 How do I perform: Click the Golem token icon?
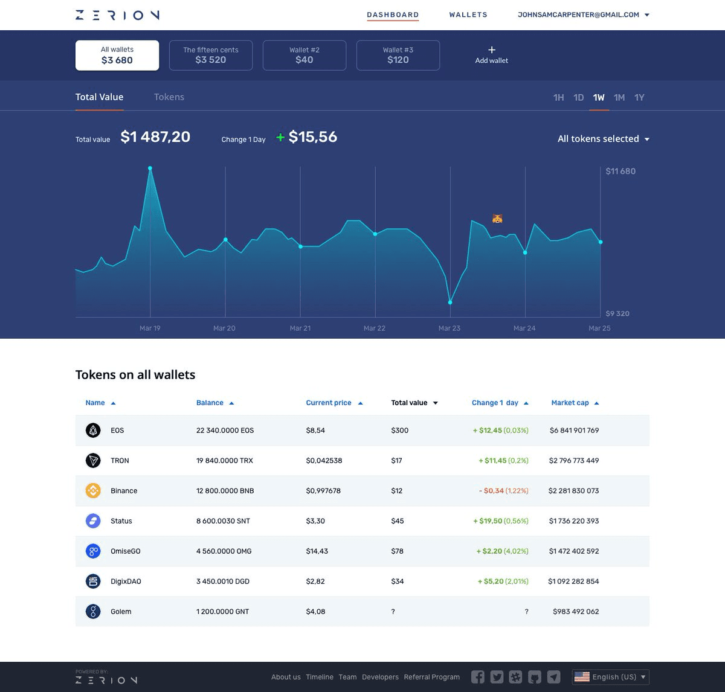[93, 612]
